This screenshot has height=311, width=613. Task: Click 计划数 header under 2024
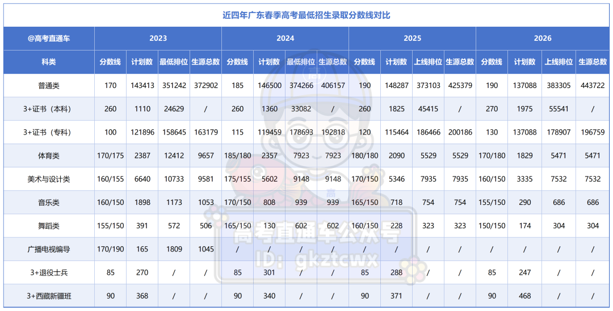(x=269, y=62)
